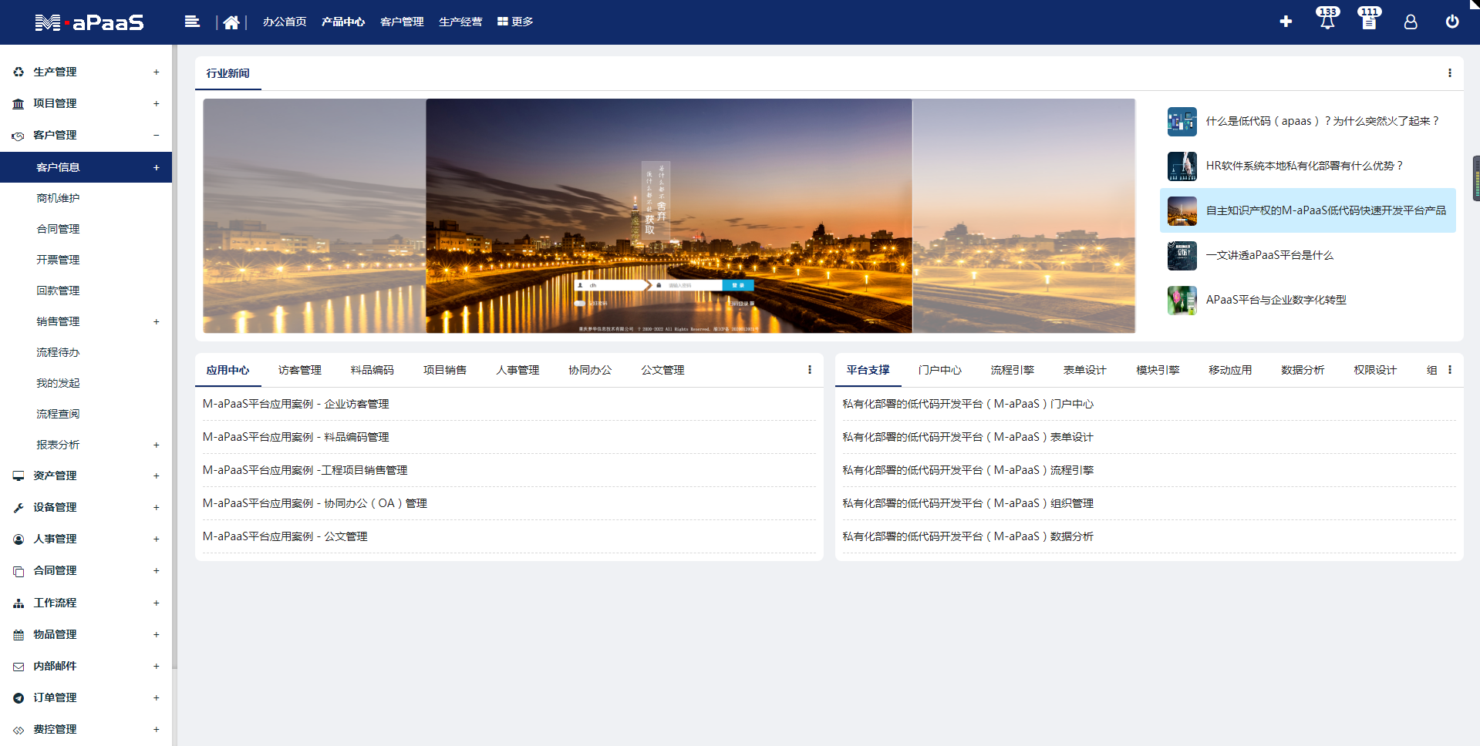Open M-aPaaS 门户中心 article link
This screenshot has height=746, width=1480.
coord(968,404)
